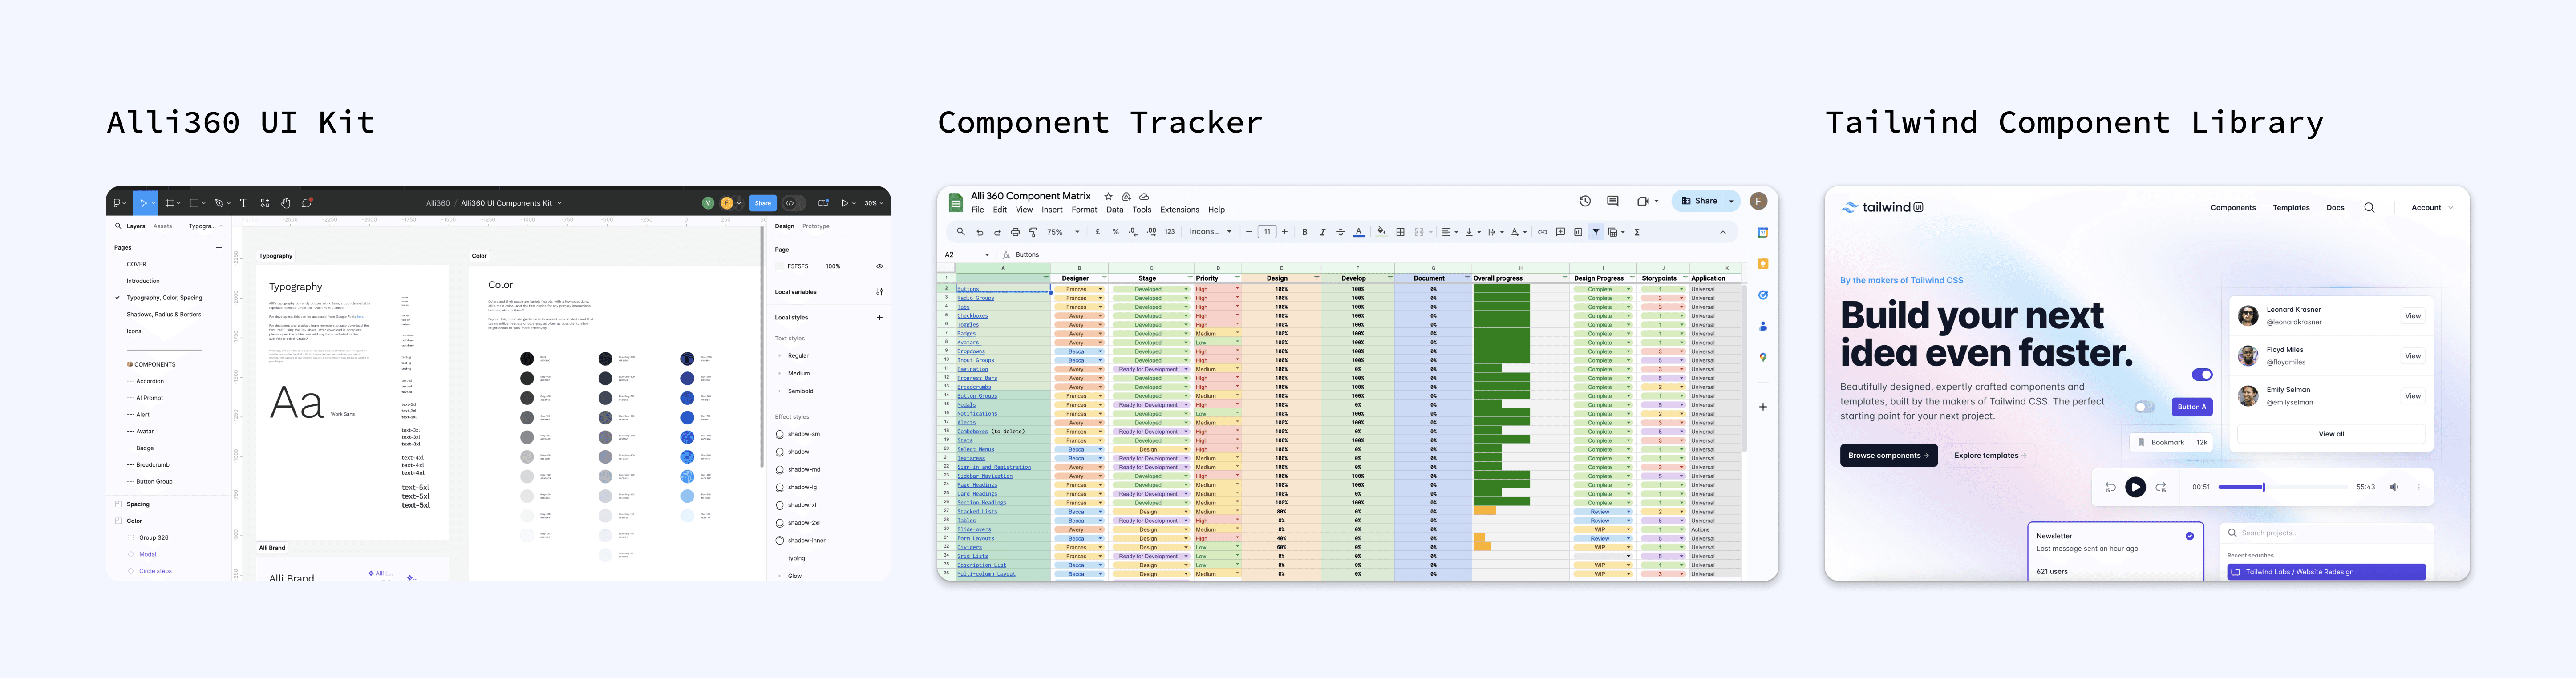Mute audio with the speaker icon
The height and width of the screenshot is (678, 2576).
tap(2394, 487)
